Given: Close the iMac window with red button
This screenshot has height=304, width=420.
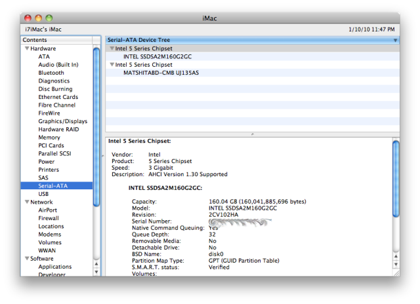Looking at the screenshot, I should 28,18.
